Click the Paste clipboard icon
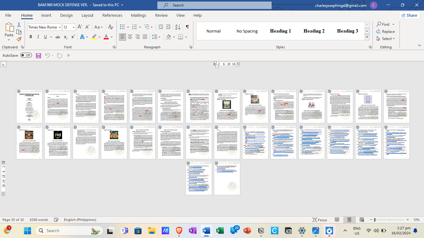The height and width of the screenshot is (238, 424). (9, 27)
